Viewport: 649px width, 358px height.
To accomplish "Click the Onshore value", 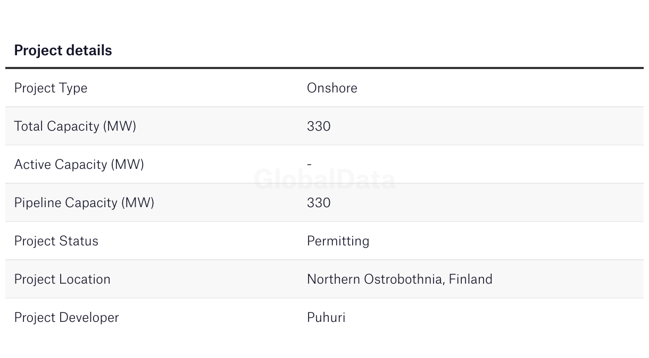I will [x=332, y=88].
